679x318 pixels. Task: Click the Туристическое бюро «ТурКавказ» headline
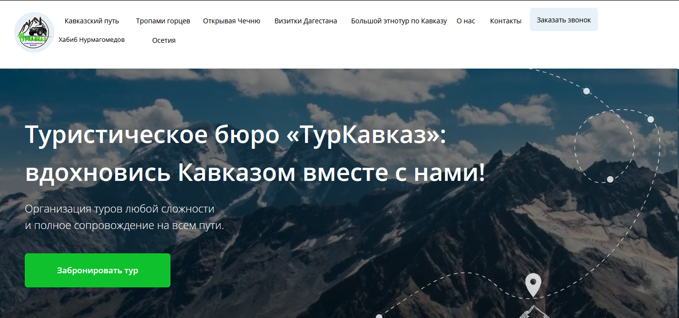coord(236,135)
